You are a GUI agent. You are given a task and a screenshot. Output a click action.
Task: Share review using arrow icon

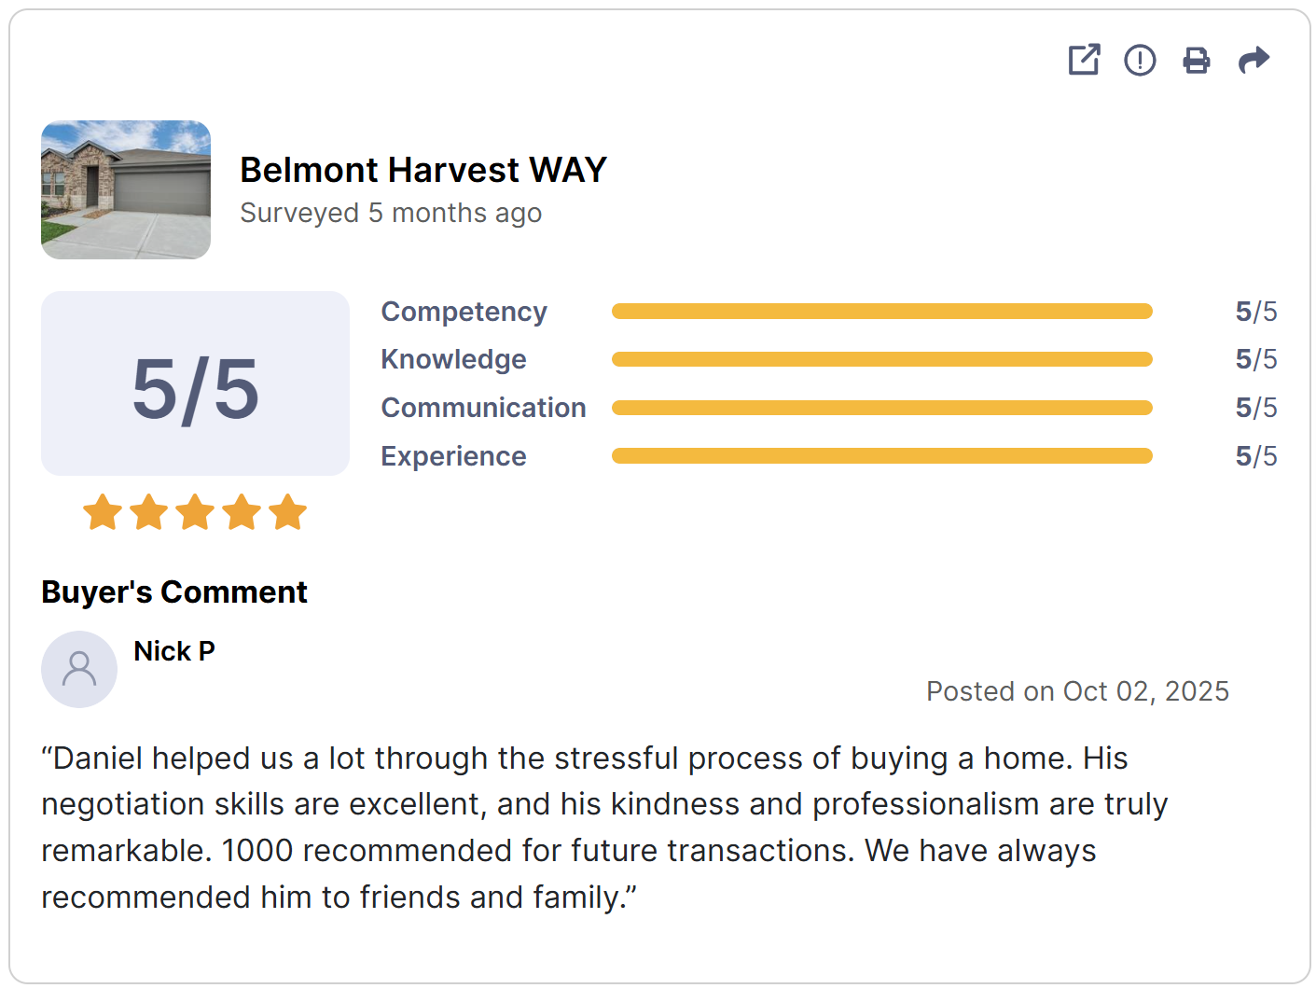pos(1254,60)
